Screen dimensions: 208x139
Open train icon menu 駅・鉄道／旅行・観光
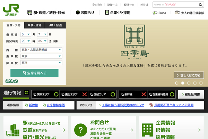[x=46, y=13]
